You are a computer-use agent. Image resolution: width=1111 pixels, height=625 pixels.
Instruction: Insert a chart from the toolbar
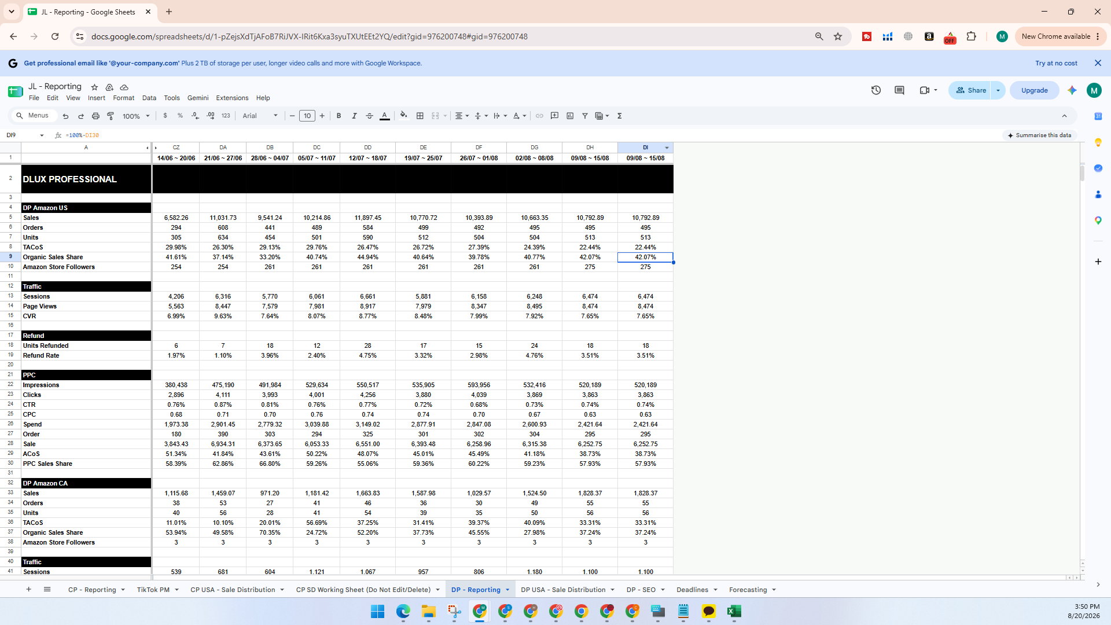570,116
